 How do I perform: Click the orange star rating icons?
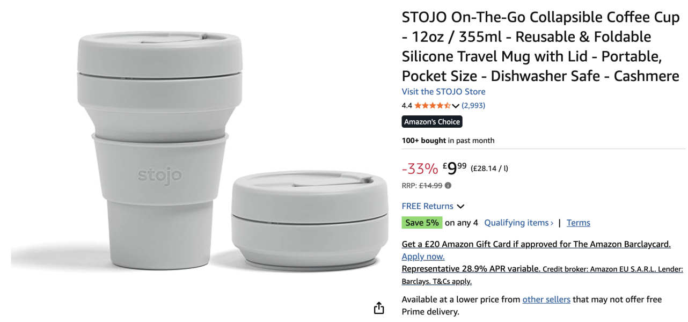(x=432, y=106)
